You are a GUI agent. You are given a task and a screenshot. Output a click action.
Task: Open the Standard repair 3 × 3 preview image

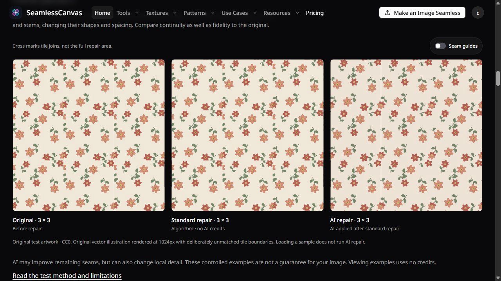coord(247,135)
